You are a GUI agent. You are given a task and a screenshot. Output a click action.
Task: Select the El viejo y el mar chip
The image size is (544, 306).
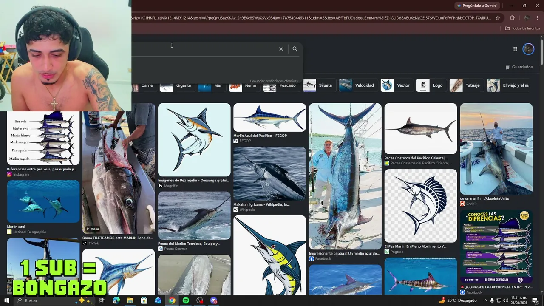tap(508, 85)
